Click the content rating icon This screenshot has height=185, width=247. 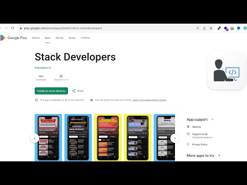tap(61, 76)
